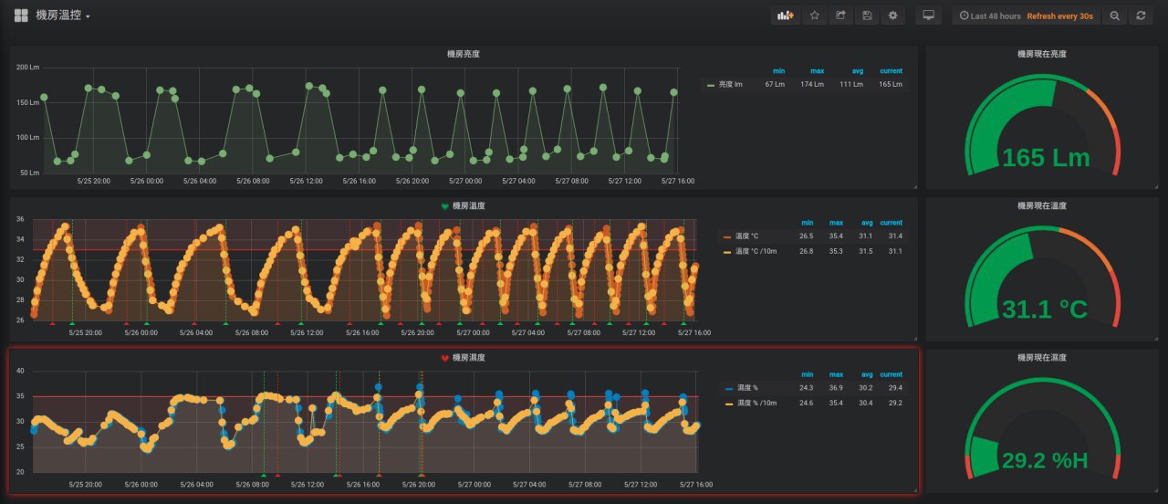Sort 機房濕度 legend by avg column
The image size is (1168, 504).
pos(867,374)
